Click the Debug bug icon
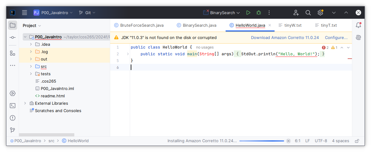Screen dimensions: 371x152 point(259,13)
